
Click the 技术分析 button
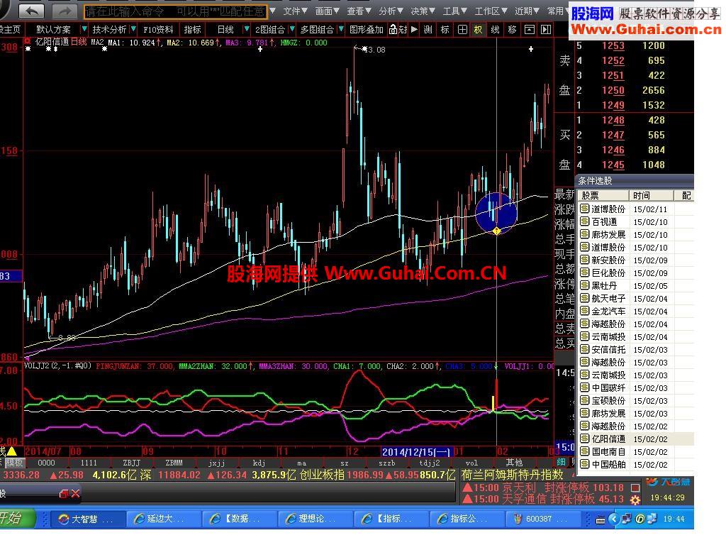[109, 30]
